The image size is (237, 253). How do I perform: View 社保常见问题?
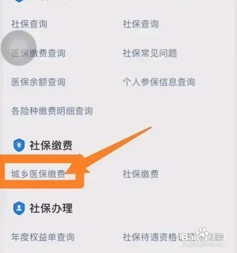coord(150,53)
